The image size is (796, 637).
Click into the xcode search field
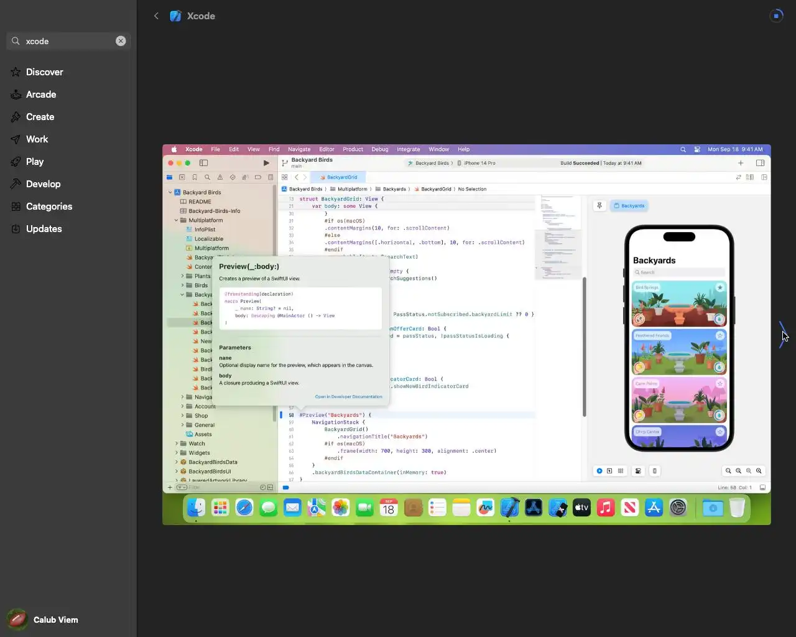pos(68,41)
